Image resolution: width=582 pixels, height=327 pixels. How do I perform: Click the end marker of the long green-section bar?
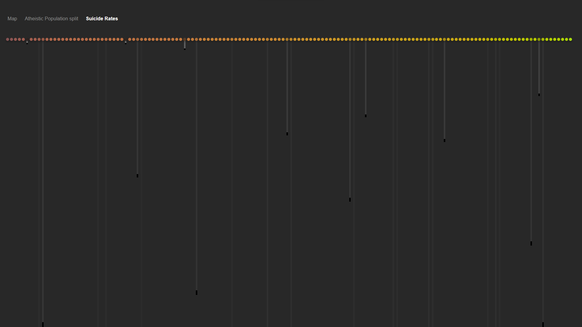click(531, 243)
